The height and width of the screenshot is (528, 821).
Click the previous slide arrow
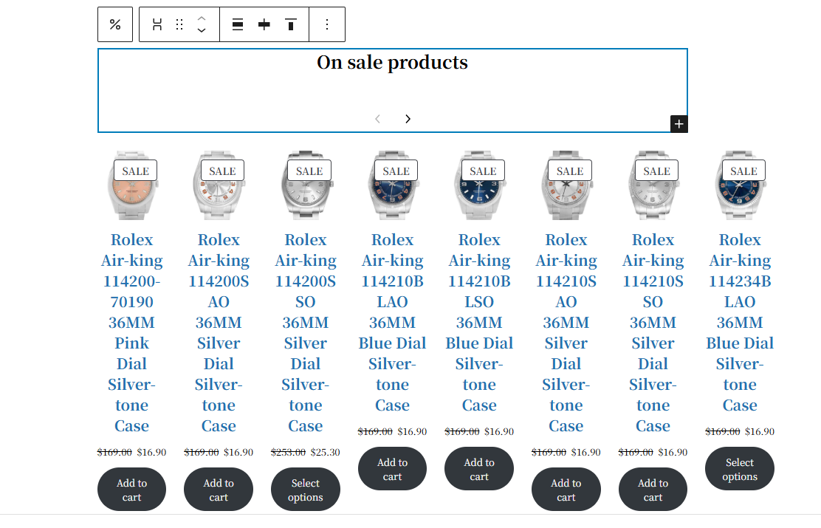click(x=377, y=118)
